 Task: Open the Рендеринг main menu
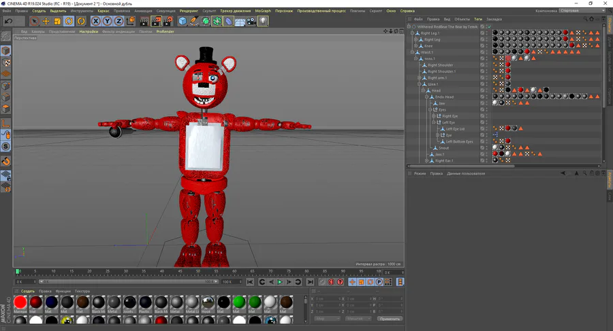pyautogui.click(x=189, y=11)
